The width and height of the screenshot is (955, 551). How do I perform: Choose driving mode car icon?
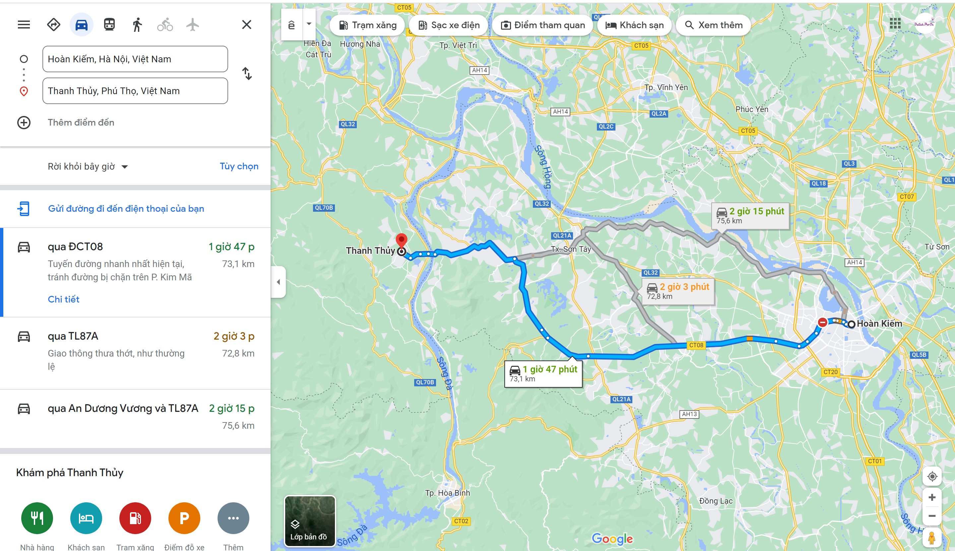pos(82,25)
